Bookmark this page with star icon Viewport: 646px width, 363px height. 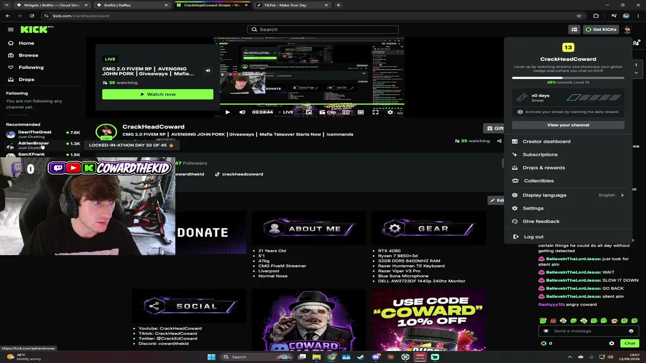tap(579, 16)
